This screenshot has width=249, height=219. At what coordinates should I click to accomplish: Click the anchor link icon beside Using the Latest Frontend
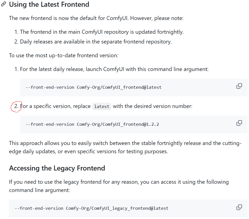pos(3,4)
